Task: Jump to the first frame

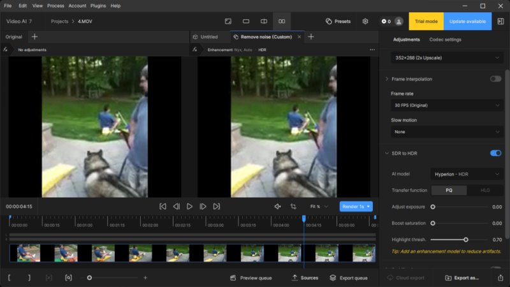Action: (163, 207)
